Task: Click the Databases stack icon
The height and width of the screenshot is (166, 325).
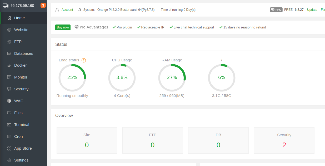Action: [9, 53]
